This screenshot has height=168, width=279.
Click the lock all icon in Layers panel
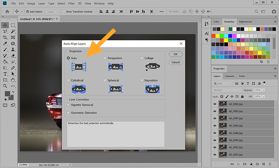[242, 96]
